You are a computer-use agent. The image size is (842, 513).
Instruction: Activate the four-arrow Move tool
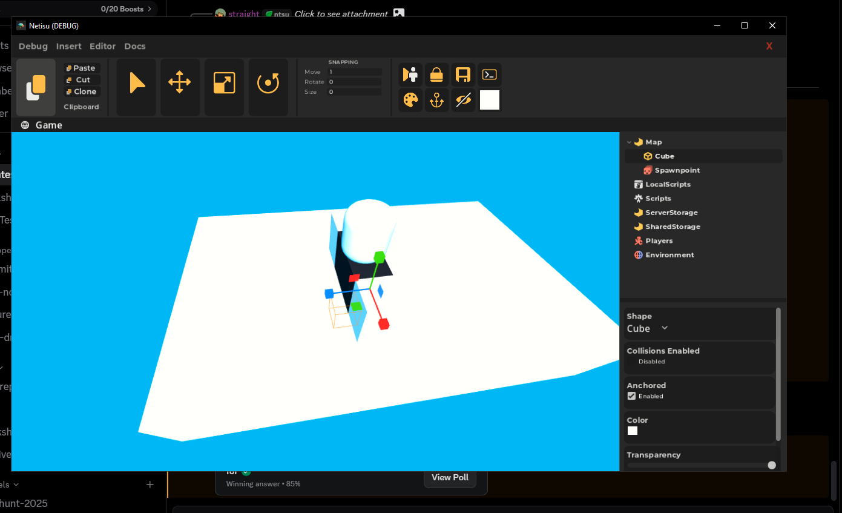pos(180,83)
